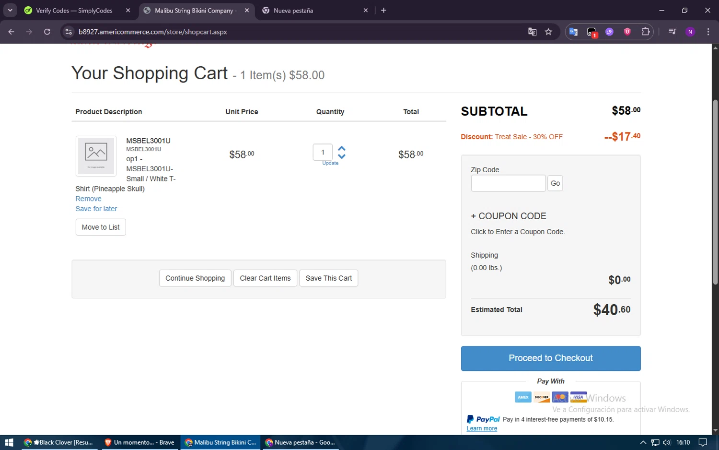This screenshot has width=719, height=450.
Task: Decrease quantity with the down arrow
Action: pyautogui.click(x=342, y=156)
